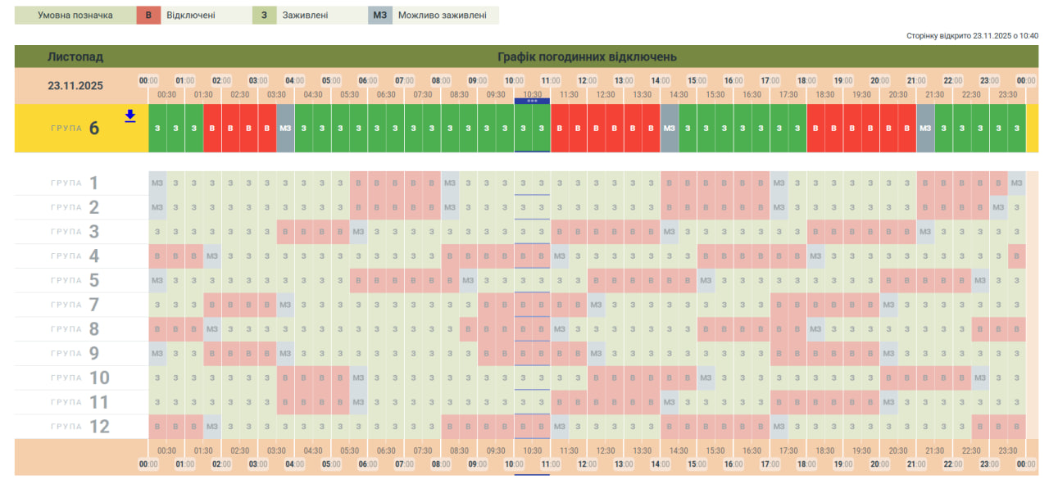Select Група 12 row label
The image size is (1049, 484).
click(x=81, y=427)
